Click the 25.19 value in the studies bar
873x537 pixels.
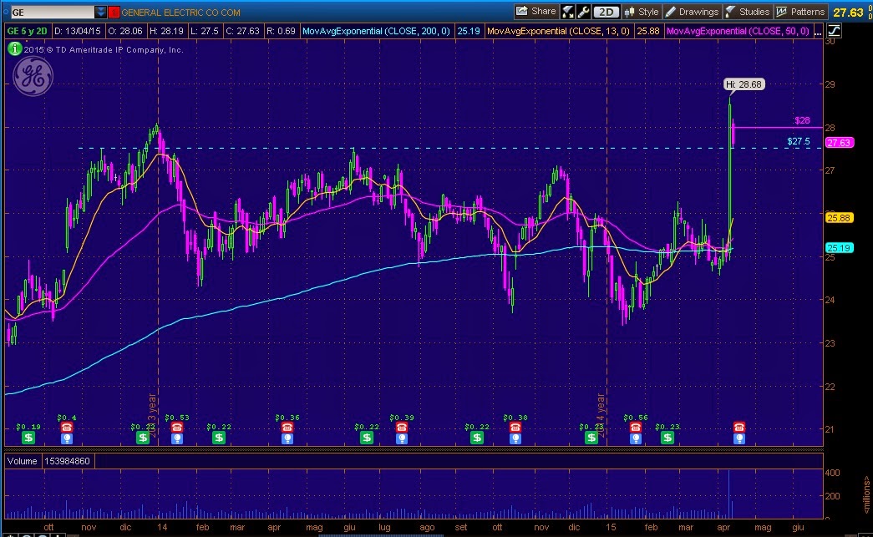click(468, 31)
